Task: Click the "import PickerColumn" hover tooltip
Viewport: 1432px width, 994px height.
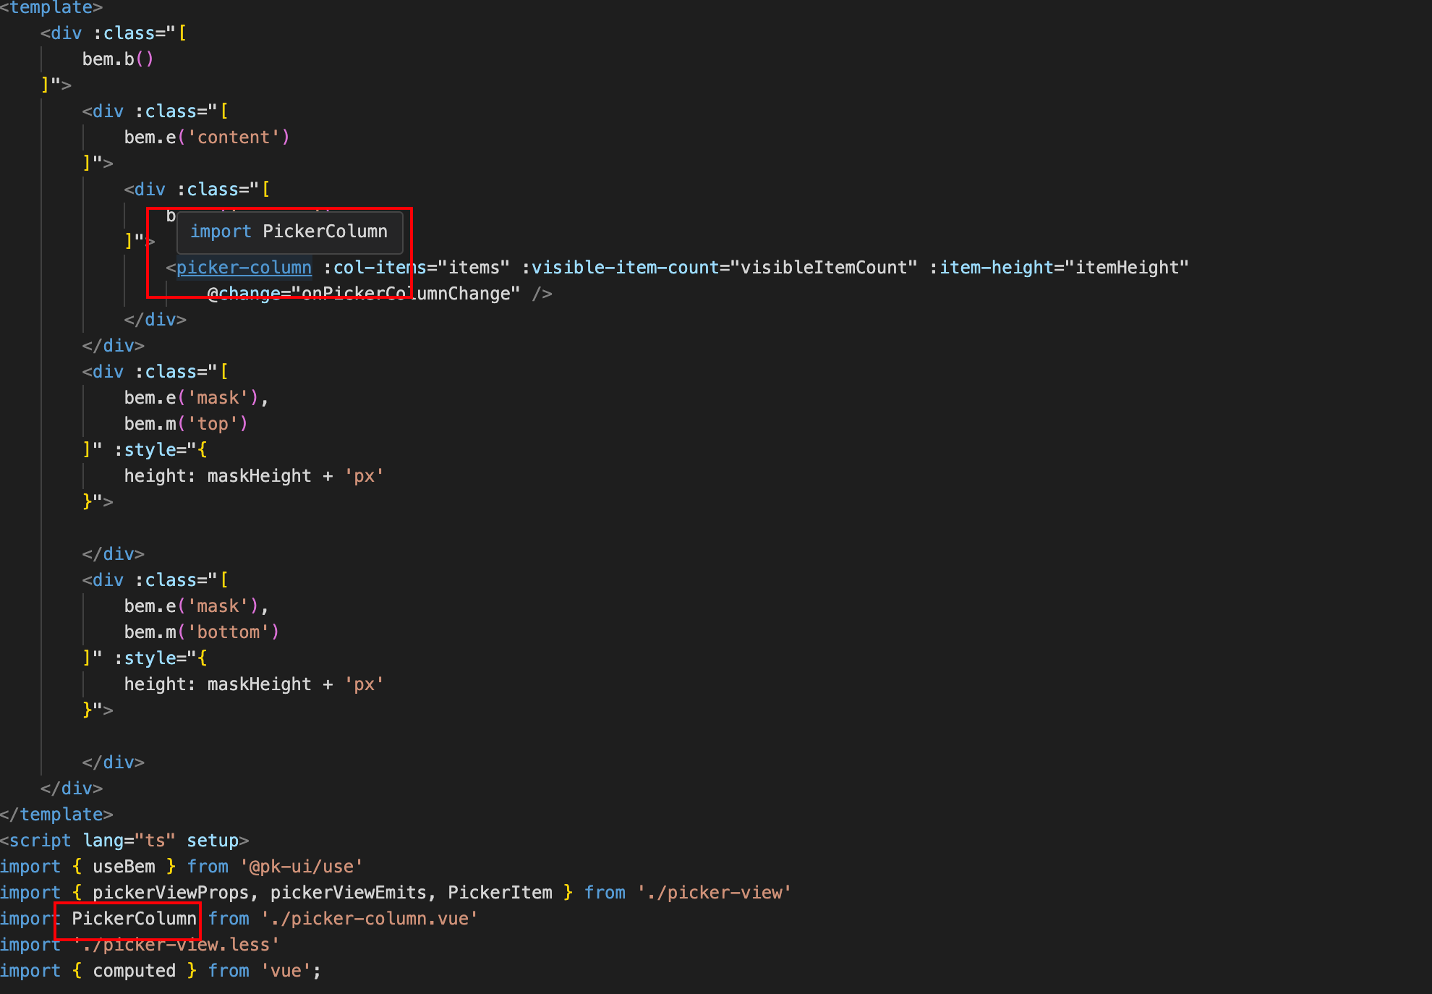Action: pos(289,231)
